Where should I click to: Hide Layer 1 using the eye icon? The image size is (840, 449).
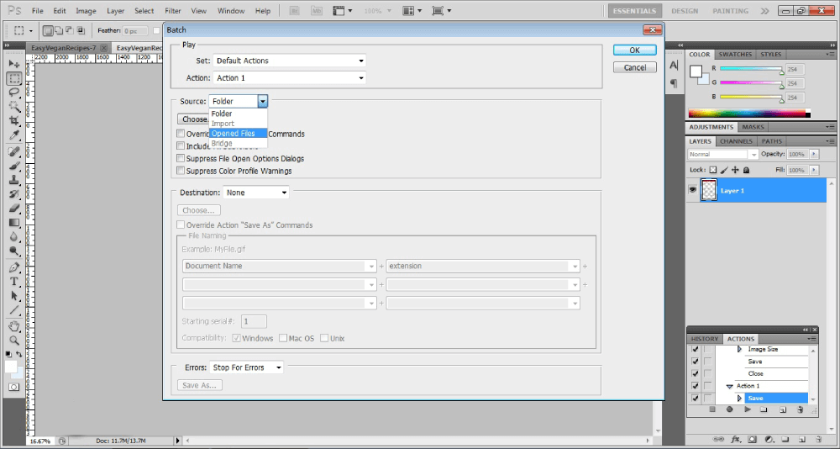point(693,191)
